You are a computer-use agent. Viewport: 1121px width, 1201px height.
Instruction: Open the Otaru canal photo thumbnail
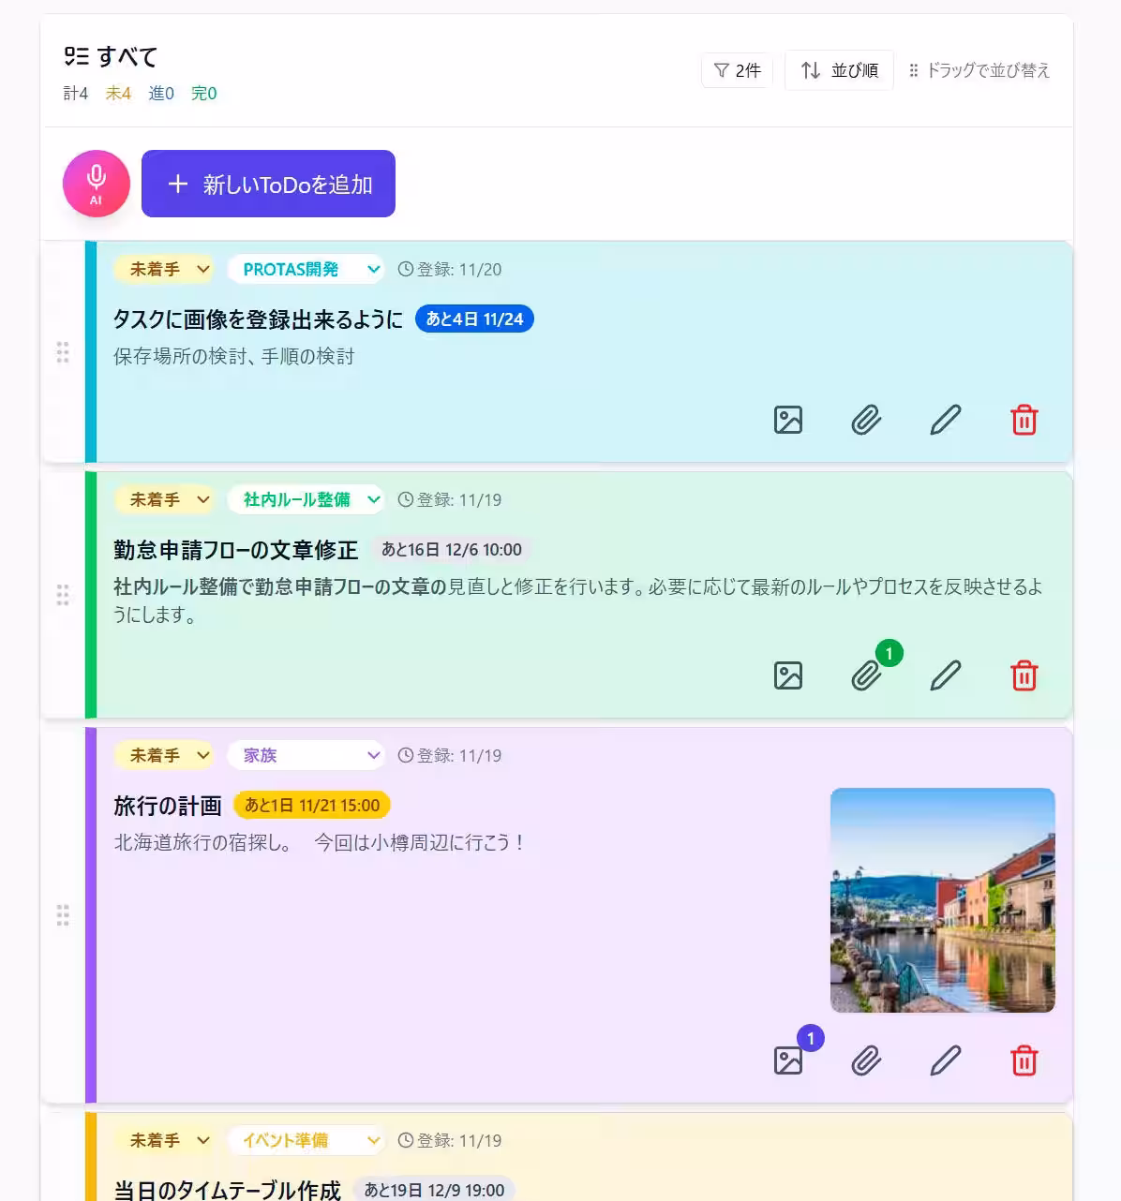click(x=942, y=899)
